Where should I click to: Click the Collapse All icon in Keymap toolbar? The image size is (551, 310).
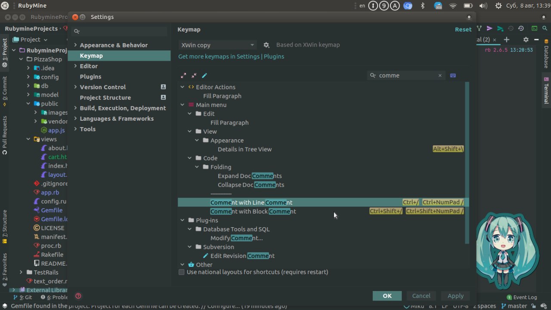coord(194,75)
